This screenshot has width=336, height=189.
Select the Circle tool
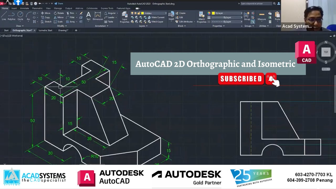click(20, 16)
